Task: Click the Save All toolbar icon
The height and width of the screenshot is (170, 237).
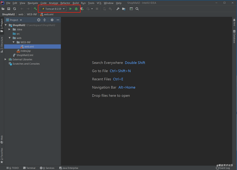Action: coord(9,9)
